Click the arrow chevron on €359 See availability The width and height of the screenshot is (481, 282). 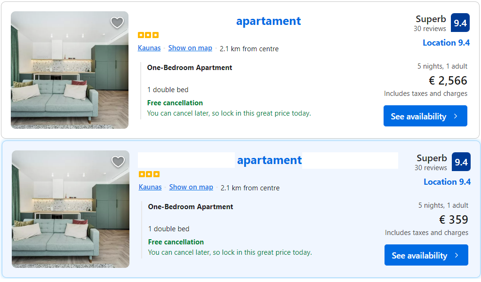coord(457,255)
